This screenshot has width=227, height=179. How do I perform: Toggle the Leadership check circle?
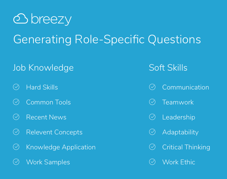pos(152,117)
